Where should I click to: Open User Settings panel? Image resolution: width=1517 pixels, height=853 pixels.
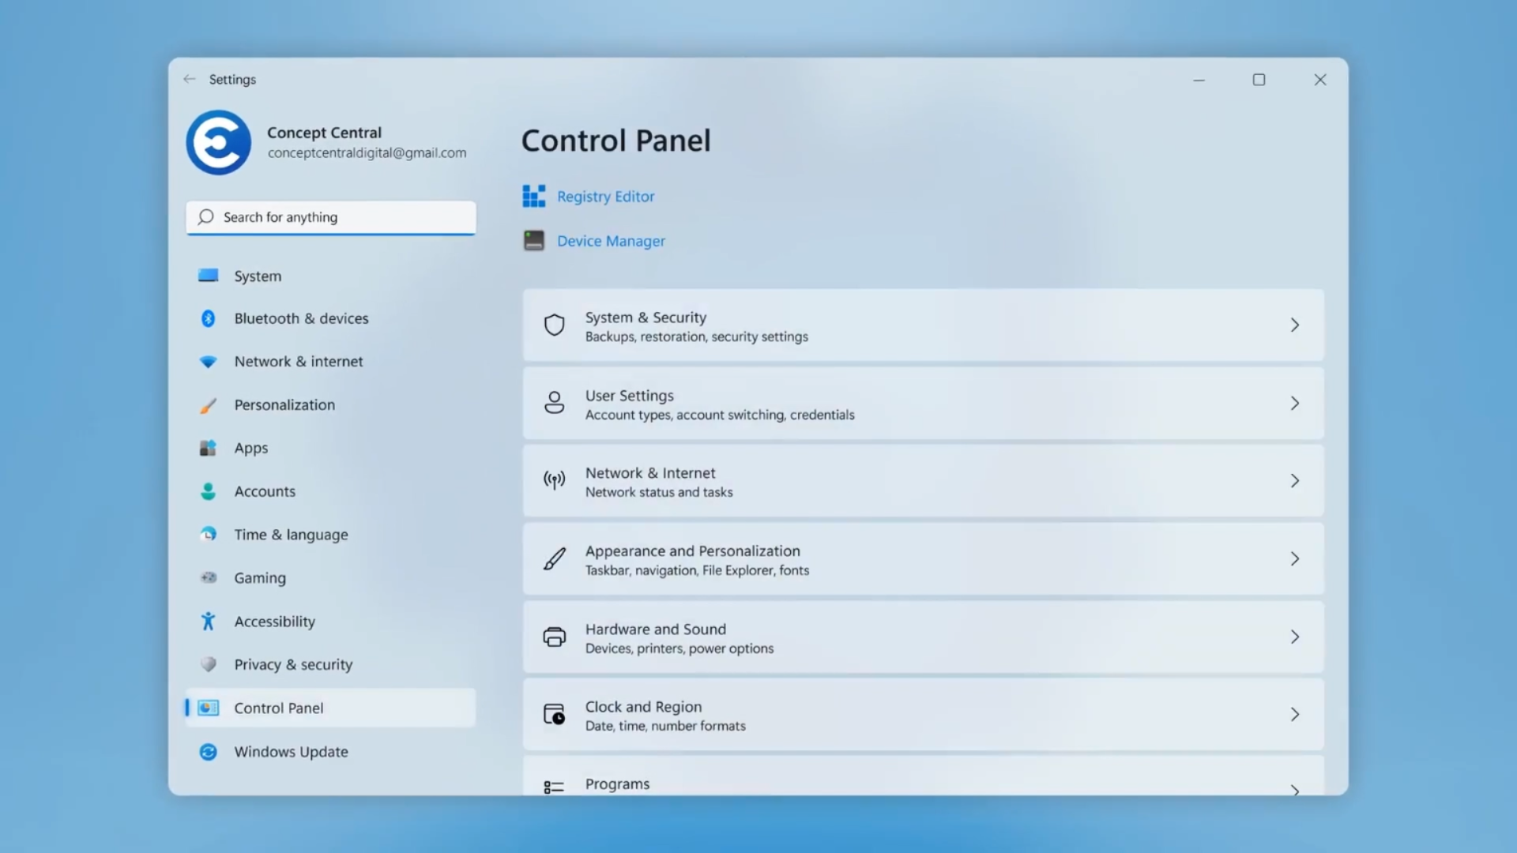pos(922,403)
